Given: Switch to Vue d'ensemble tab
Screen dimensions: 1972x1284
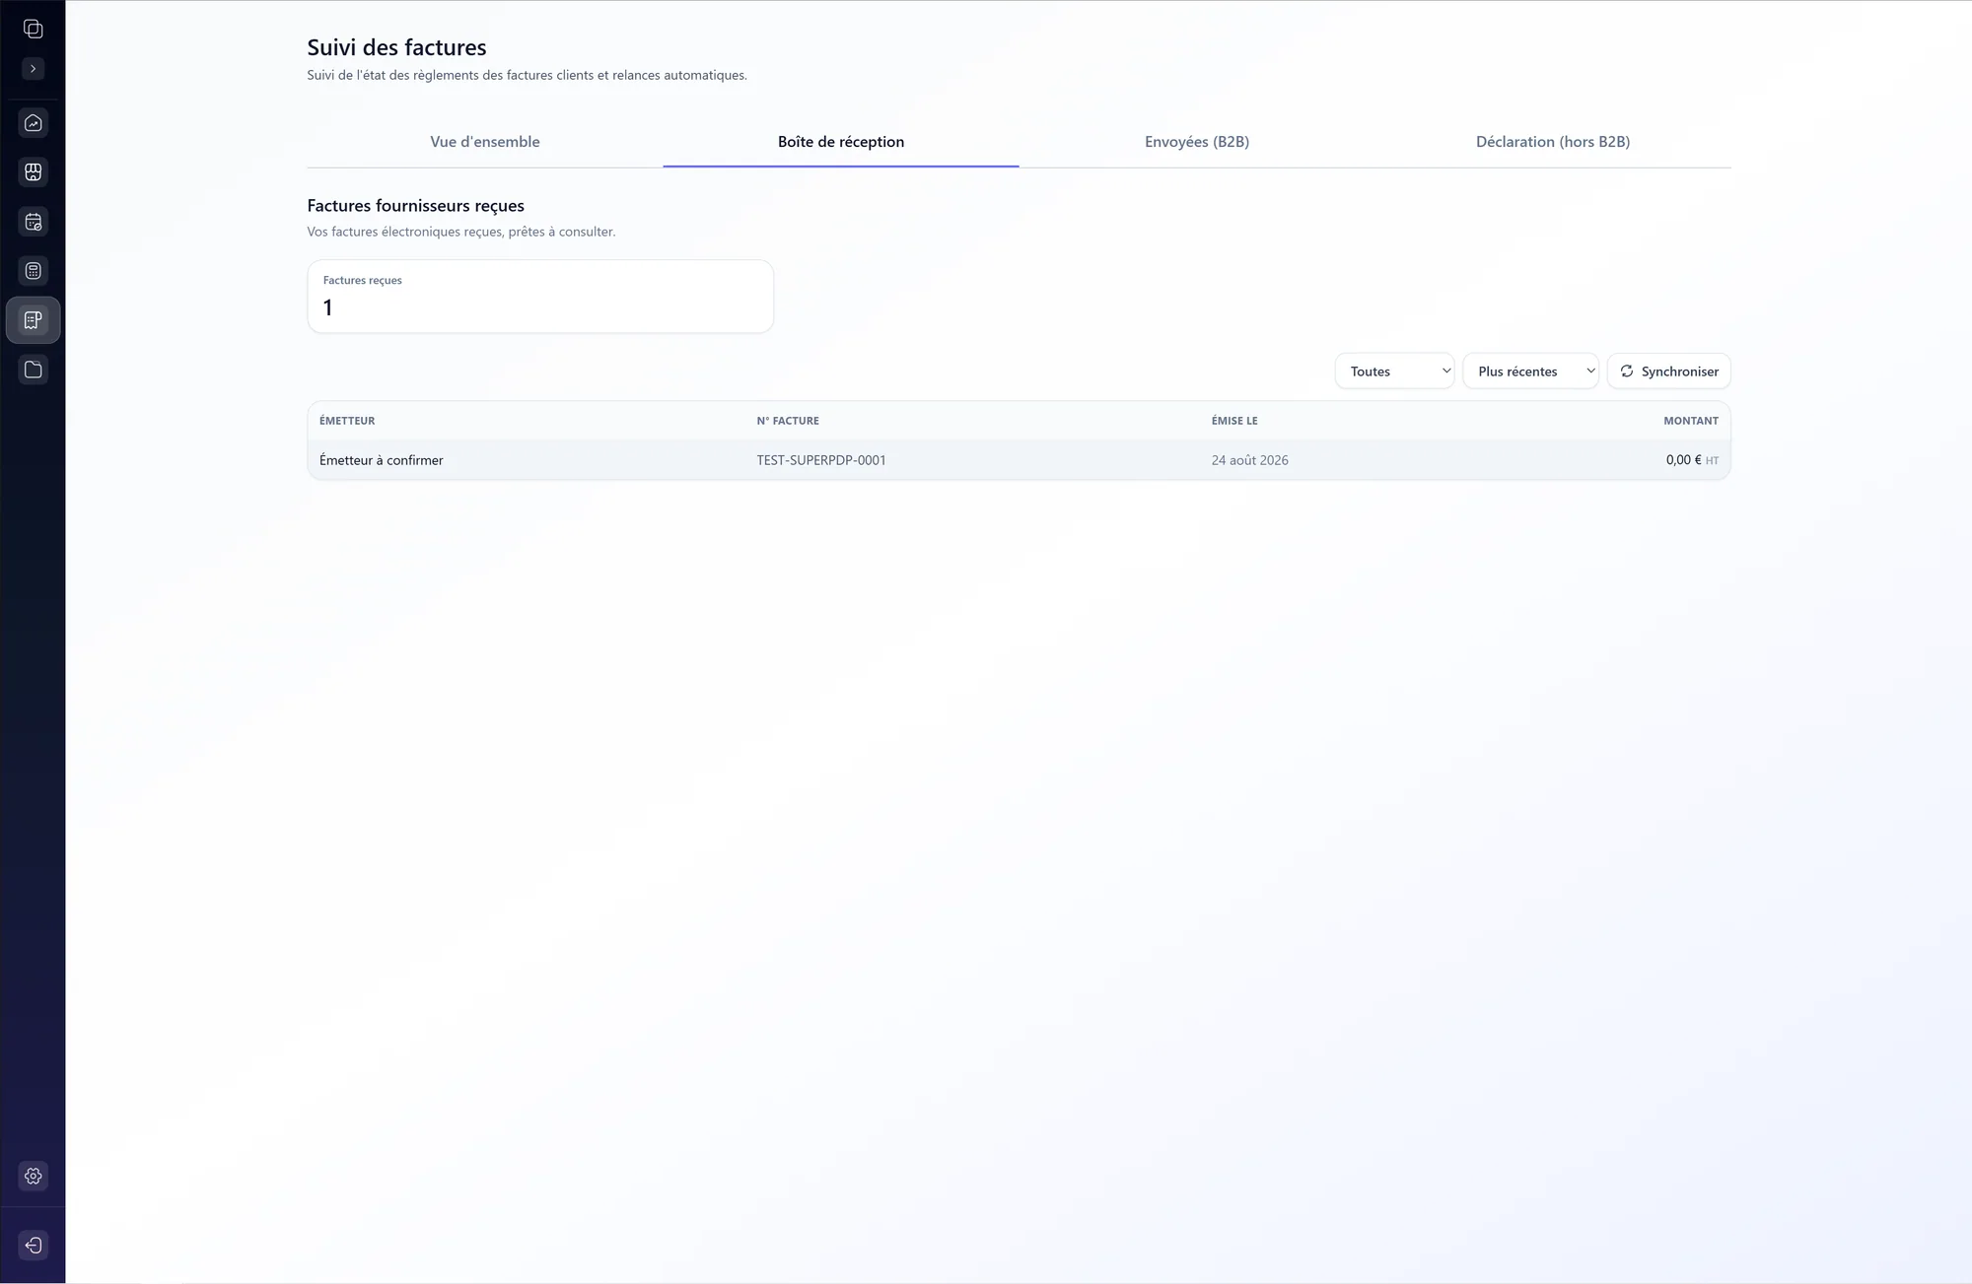Looking at the screenshot, I should [x=485, y=142].
